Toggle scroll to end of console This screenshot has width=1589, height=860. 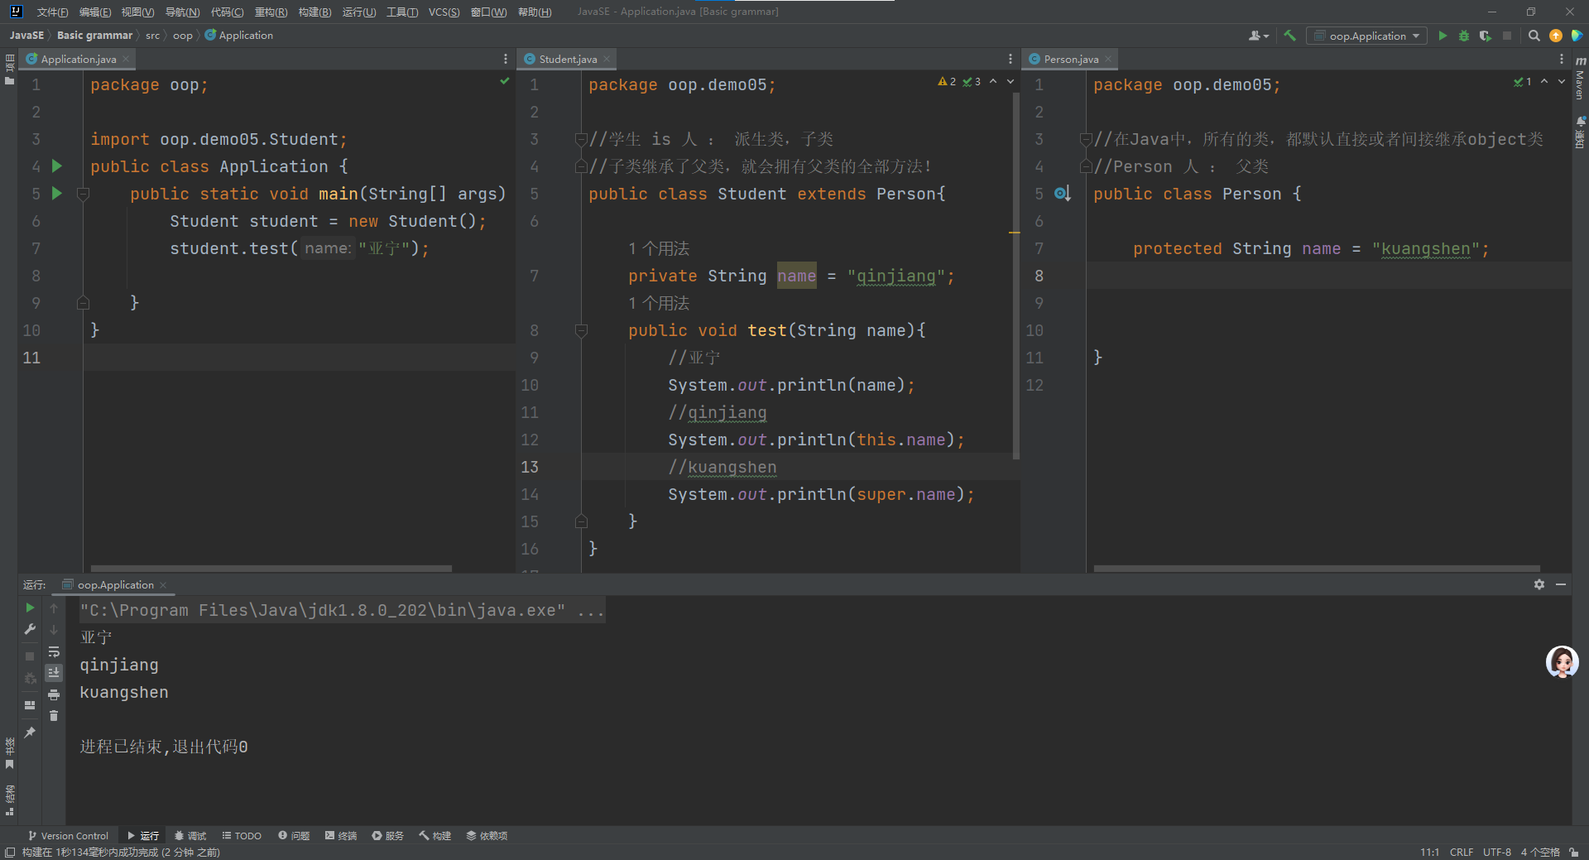click(54, 673)
